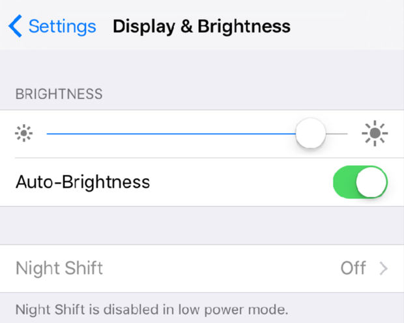Click the 'Display & Brightness' page title
This screenshot has height=323, width=404.
(x=202, y=27)
